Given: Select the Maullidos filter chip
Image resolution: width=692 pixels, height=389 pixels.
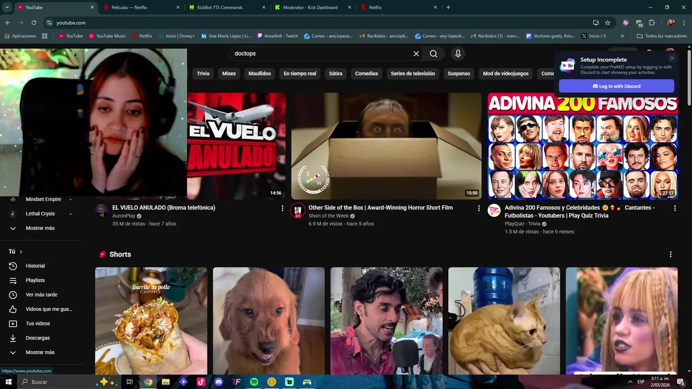Looking at the screenshot, I should [x=259, y=73].
